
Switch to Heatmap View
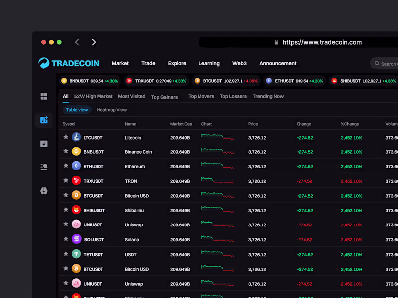click(111, 110)
